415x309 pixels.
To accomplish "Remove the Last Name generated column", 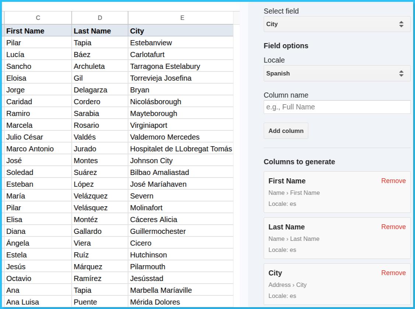I will click(393, 227).
